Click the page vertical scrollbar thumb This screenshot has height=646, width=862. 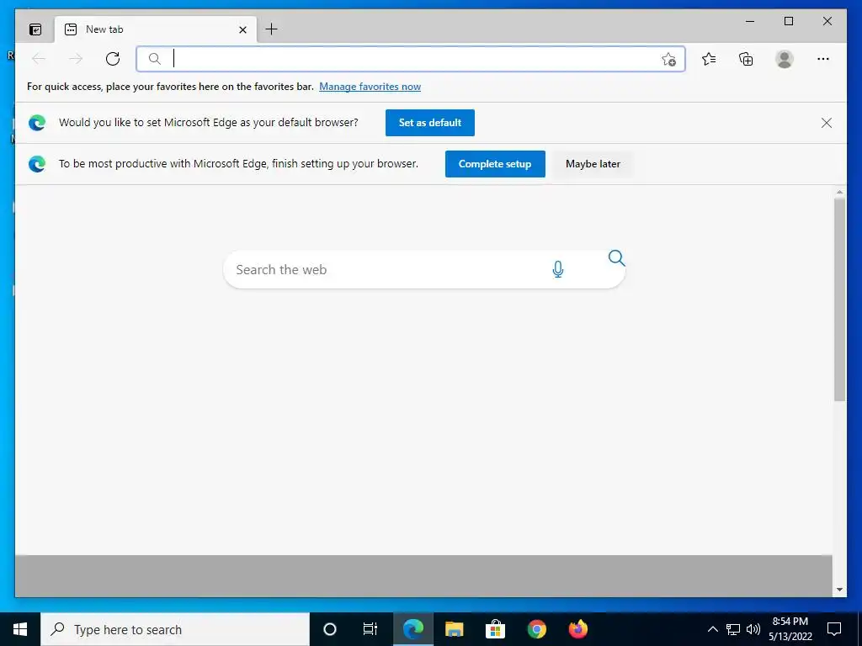tap(839, 299)
